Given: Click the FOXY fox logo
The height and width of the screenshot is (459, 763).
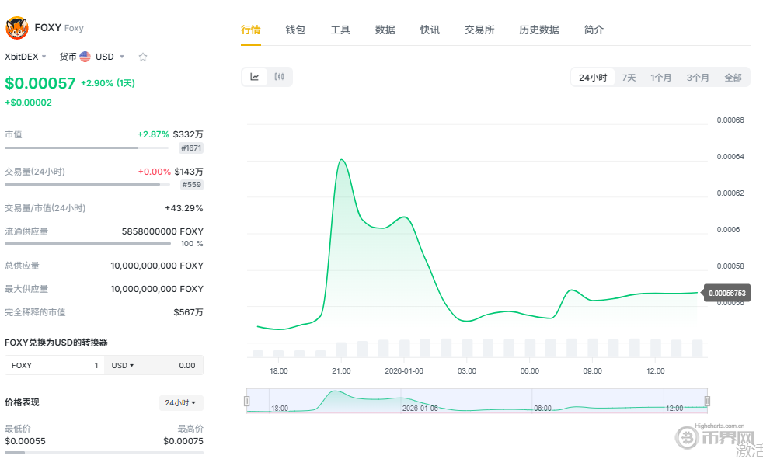Looking at the screenshot, I should (x=16, y=26).
